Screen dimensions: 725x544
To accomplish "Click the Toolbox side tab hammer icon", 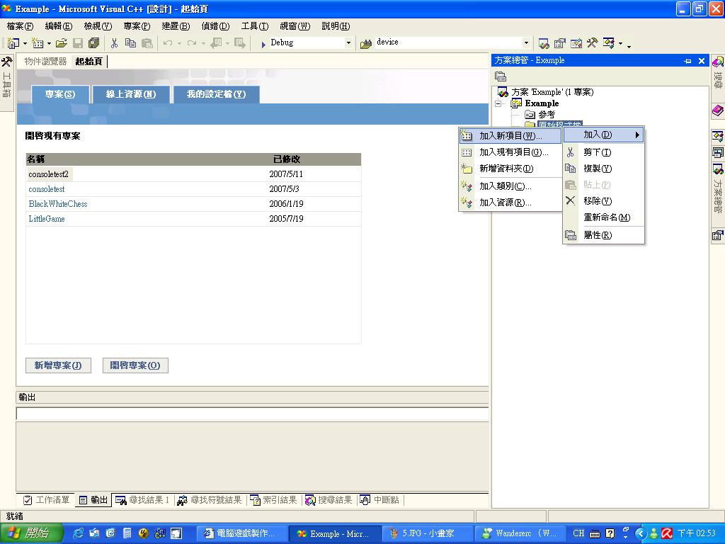I will (6, 62).
